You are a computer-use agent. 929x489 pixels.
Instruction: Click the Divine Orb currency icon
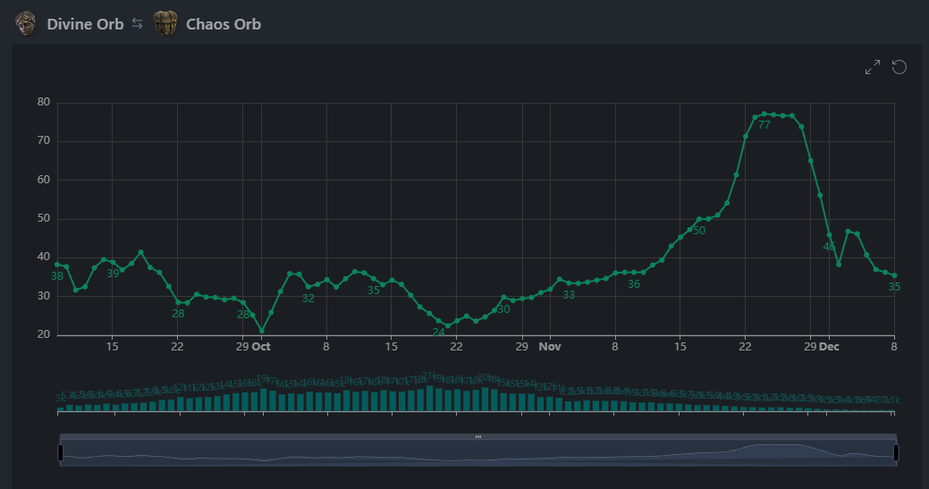pos(25,23)
